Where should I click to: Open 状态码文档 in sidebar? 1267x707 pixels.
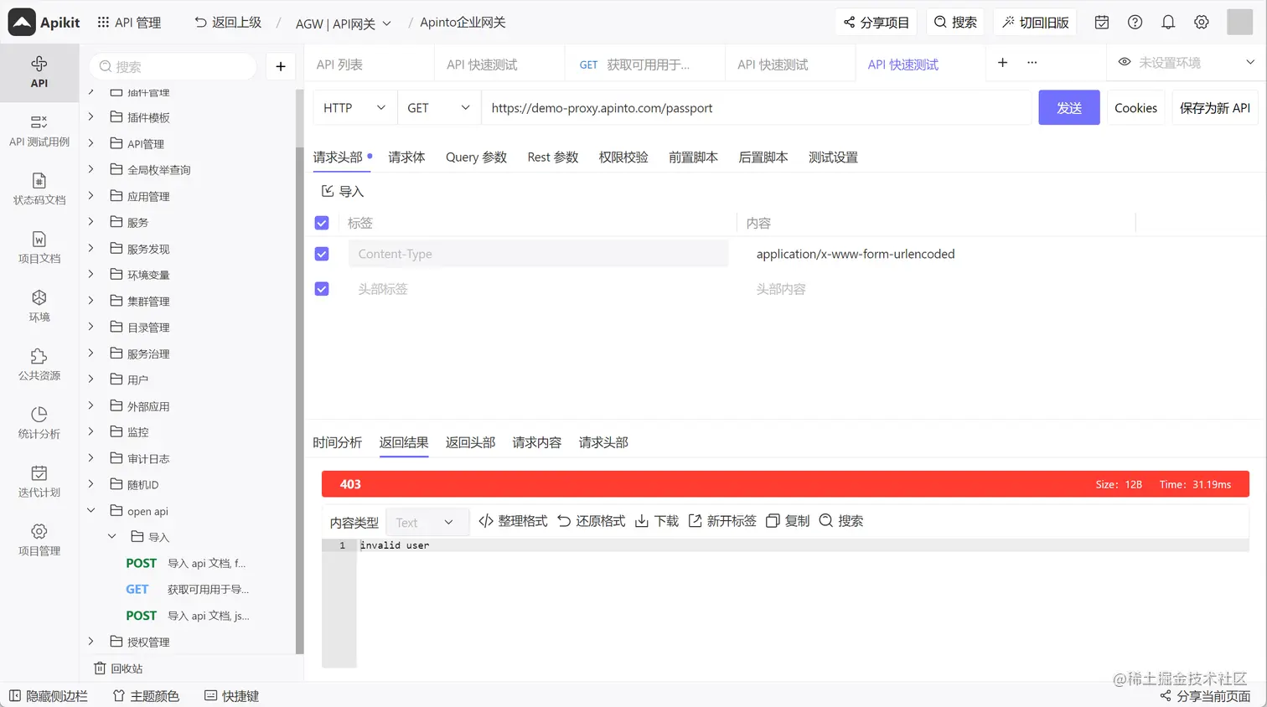pos(39,189)
